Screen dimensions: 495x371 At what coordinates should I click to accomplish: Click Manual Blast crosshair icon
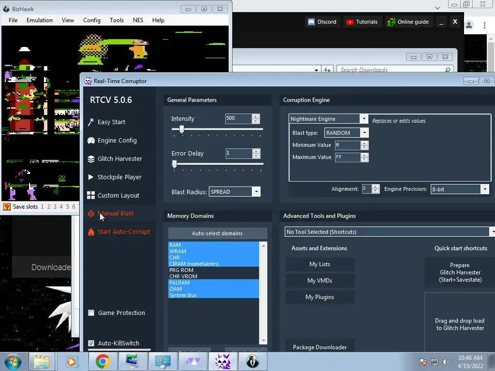click(91, 214)
